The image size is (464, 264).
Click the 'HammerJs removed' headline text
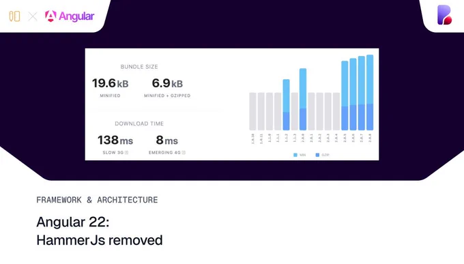[x=100, y=240]
